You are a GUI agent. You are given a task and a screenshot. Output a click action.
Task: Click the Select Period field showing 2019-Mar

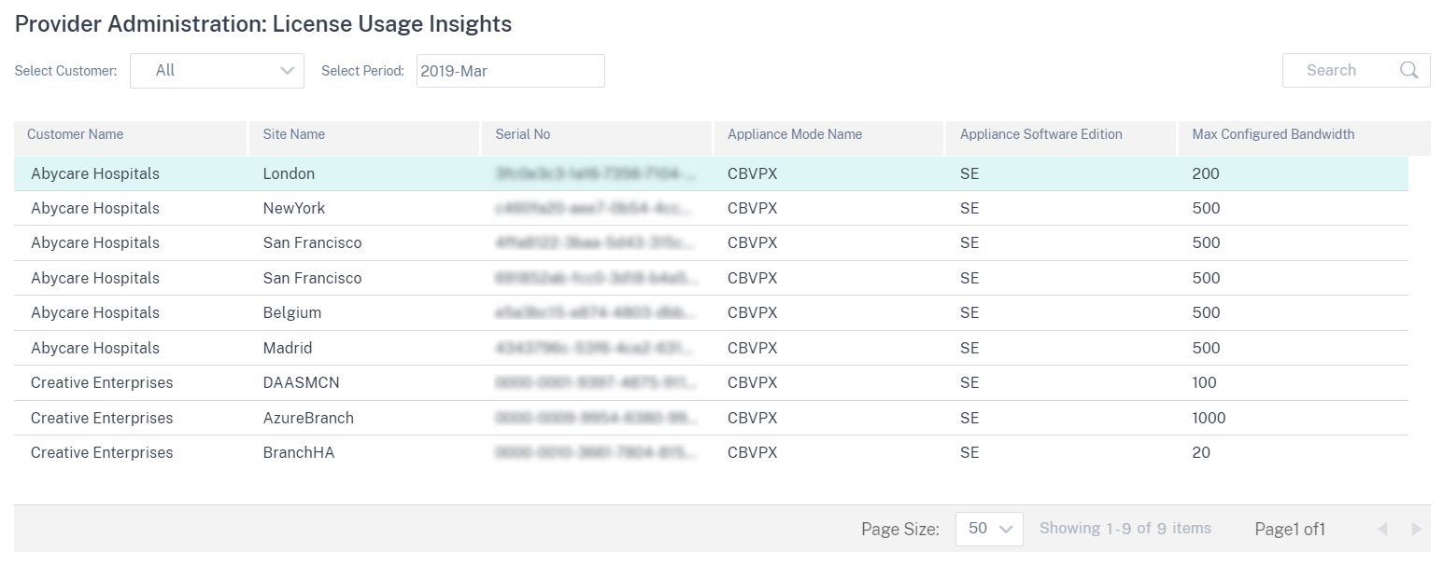point(510,71)
